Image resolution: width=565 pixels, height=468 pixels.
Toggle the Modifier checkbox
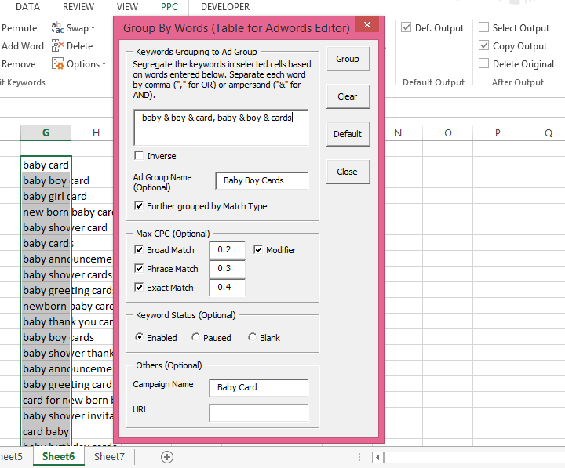[258, 249]
